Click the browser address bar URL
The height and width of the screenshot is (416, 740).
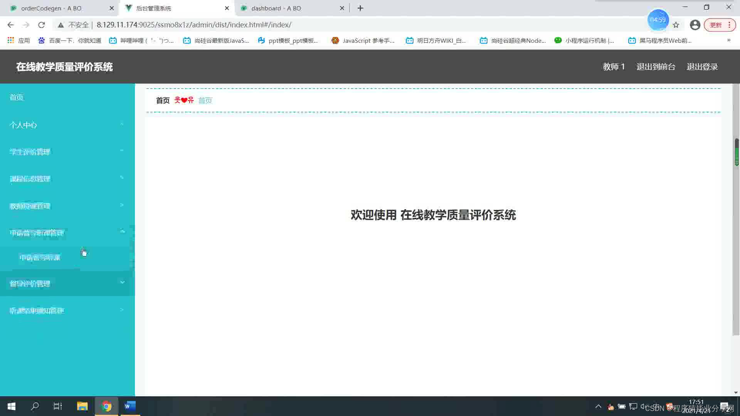tap(194, 25)
